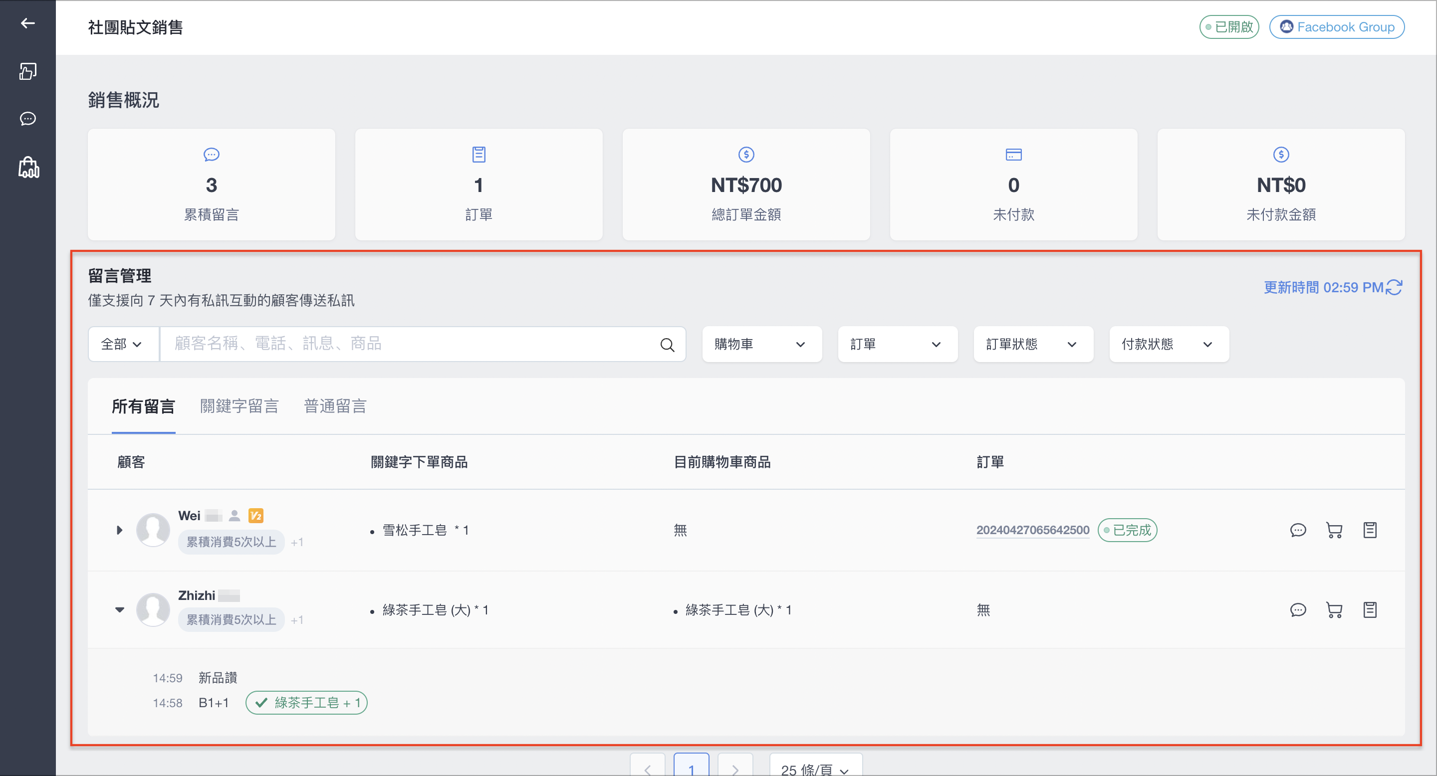The height and width of the screenshot is (776, 1437).
Task: Click Zhizhi's avatar picture
Action: (x=153, y=609)
